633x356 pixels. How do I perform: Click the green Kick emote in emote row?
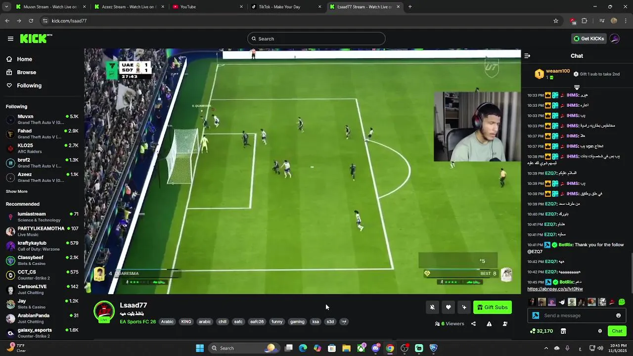[x=622, y=302]
